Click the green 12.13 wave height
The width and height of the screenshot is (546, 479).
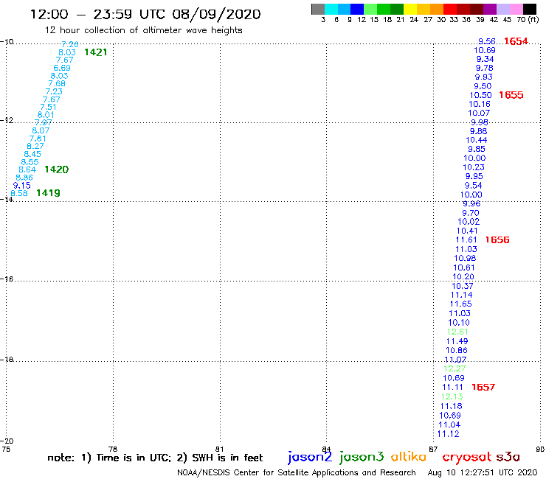click(x=452, y=396)
